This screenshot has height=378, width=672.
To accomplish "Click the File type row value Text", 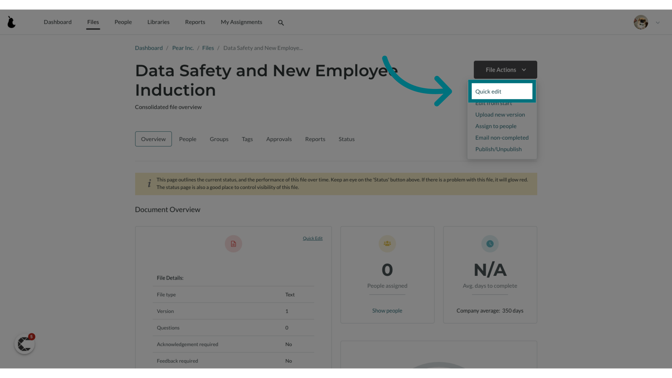I will (290, 295).
